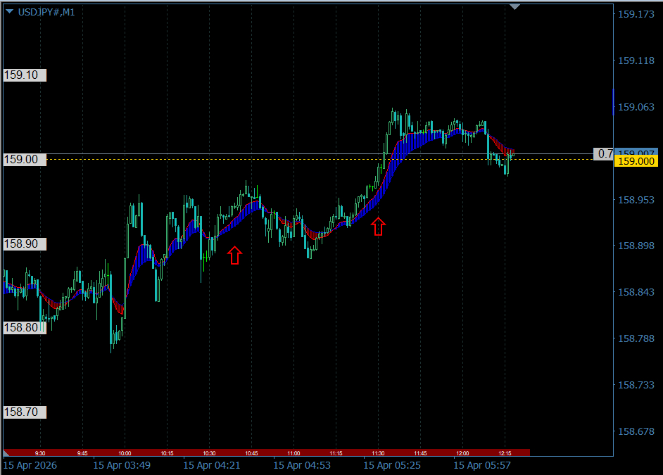
Task: Select the 158.90 price level label
Action: 25,244
